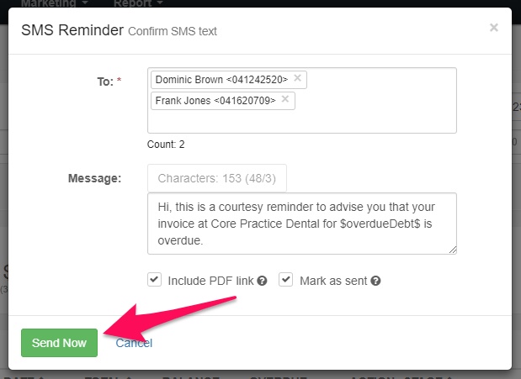Remove Dominic Brown recipient tag
The width and height of the screenshot is (521, 379).
pos(297,78)
